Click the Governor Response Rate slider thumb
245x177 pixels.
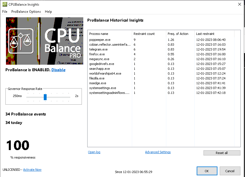[x=45, y=97]
